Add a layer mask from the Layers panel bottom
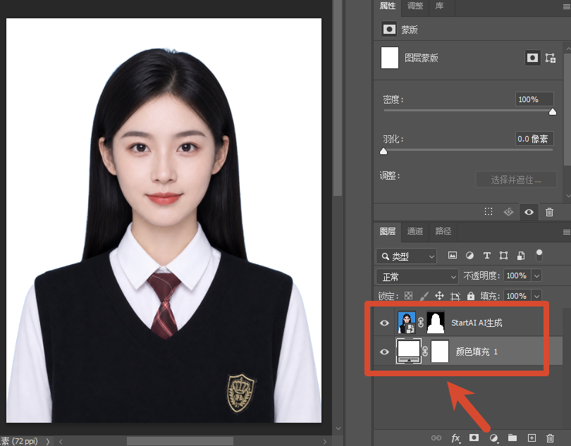This screenshot has width=571, height=446. [x=474, y=438]
